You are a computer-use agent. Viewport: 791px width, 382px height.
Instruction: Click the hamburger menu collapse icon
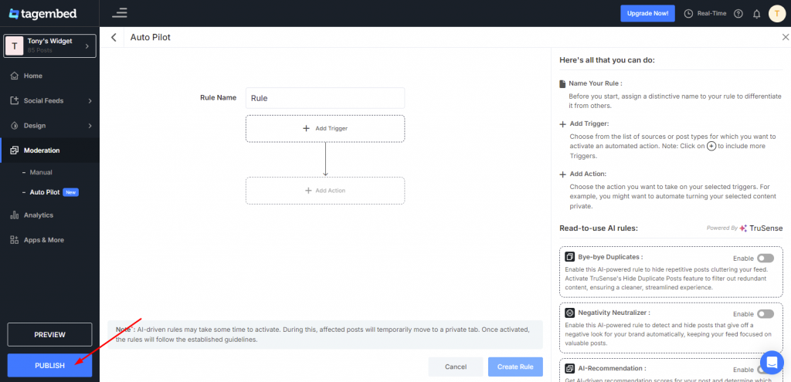pyautogui.click(x=120, y=13)
